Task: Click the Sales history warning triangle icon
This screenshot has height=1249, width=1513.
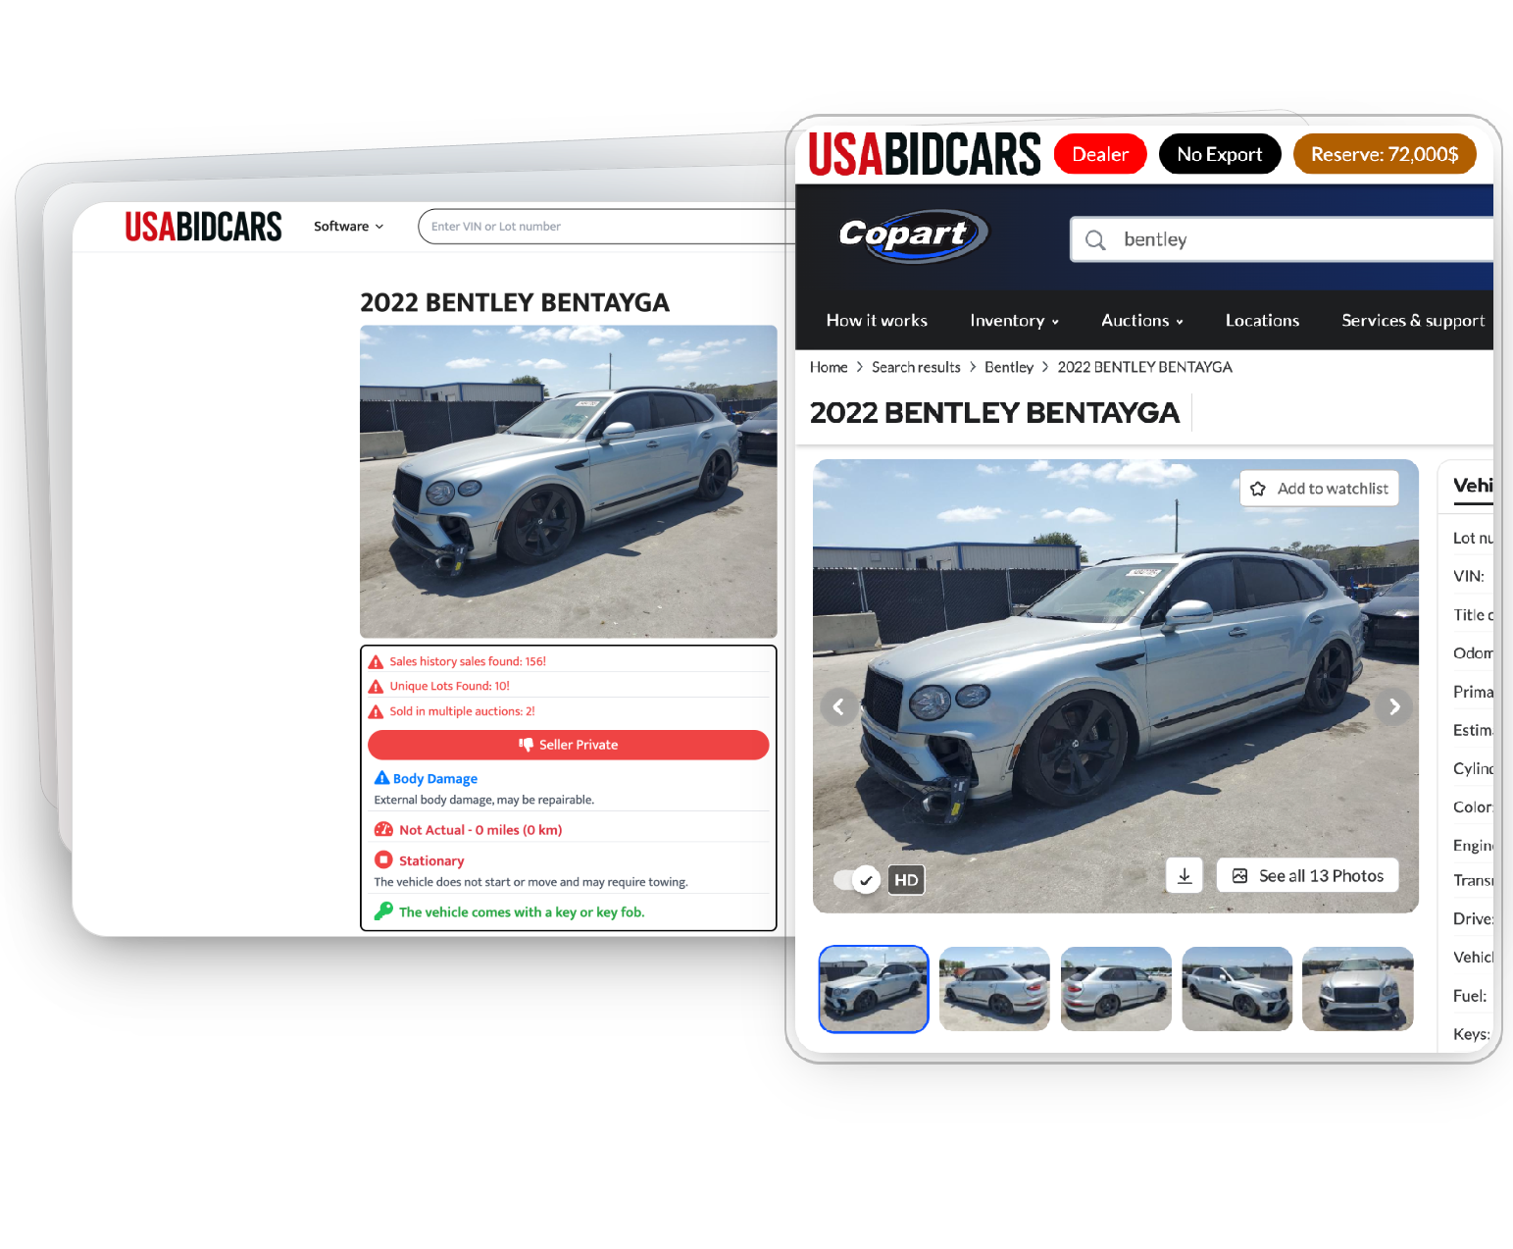Action: click(376, 662)
